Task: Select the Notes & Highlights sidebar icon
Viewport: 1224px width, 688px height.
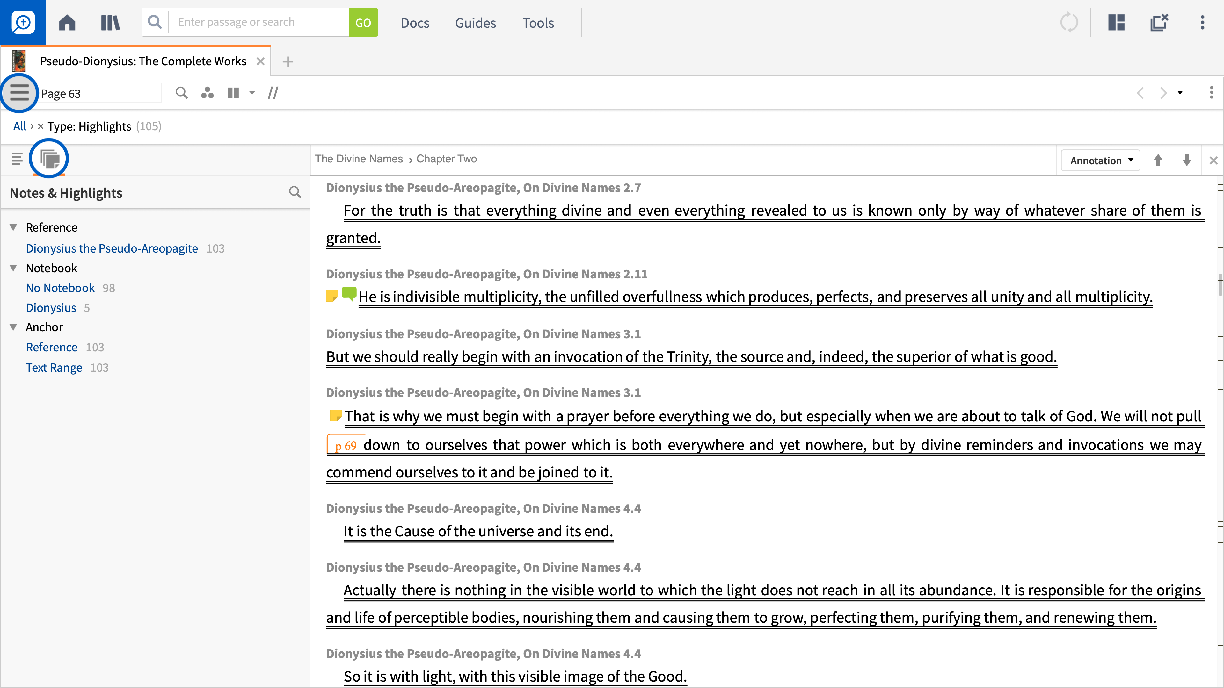Action: point(49,159)
